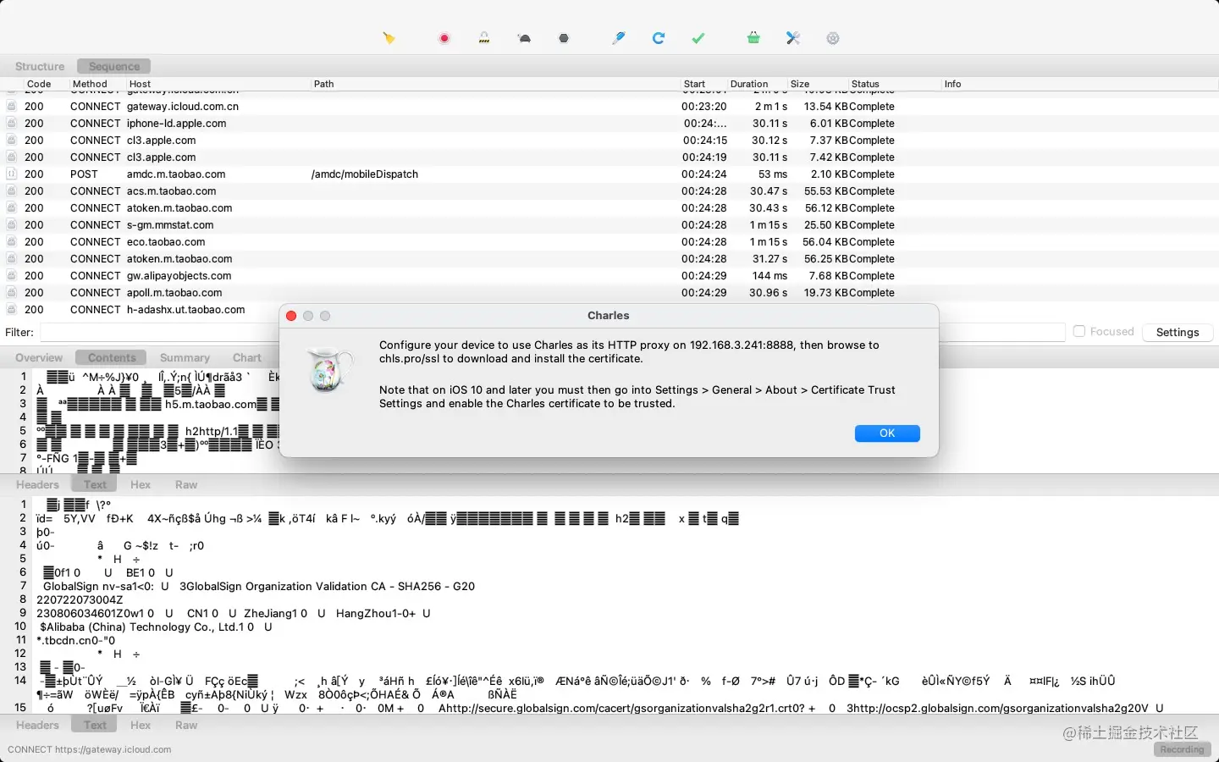Switch to the Sequence view tab
The image size is (1219, 762).
click(114, 66)
